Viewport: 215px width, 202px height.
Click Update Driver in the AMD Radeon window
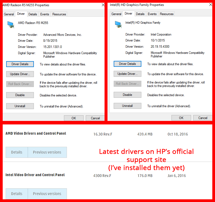[x=20, y=74]
